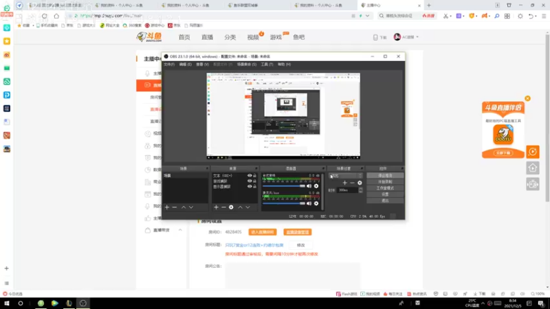The height and width of the screenshot is (309, 550).
Task: Click the 退出 (Exit) button in OBS controls
Action: pos(385,201)
